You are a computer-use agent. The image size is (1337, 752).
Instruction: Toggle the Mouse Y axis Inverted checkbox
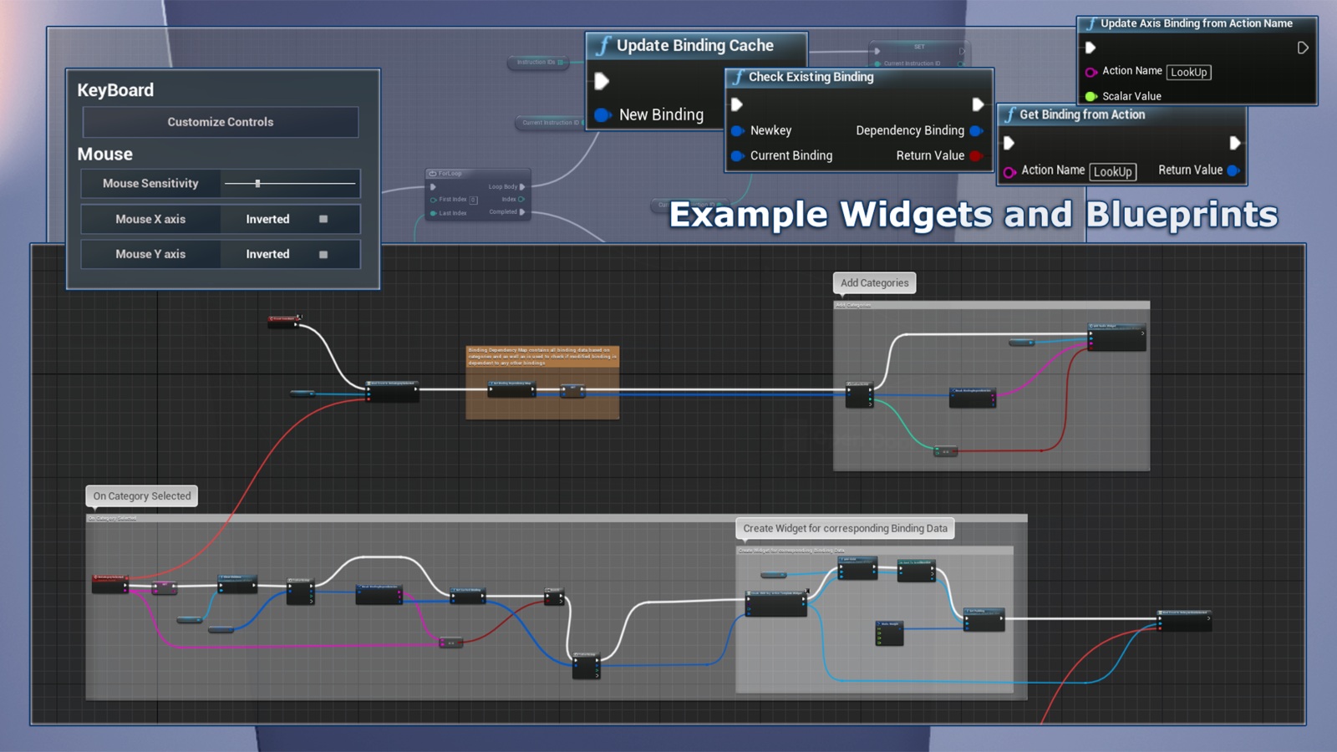click(324, 254)
